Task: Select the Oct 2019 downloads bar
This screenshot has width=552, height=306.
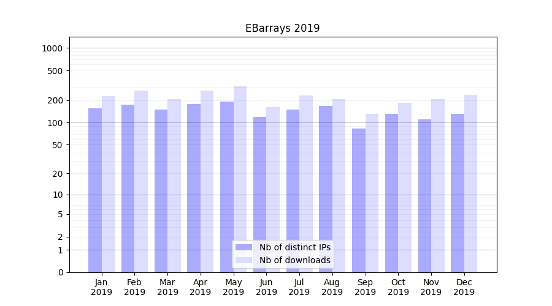Action: tap(405, 187)
